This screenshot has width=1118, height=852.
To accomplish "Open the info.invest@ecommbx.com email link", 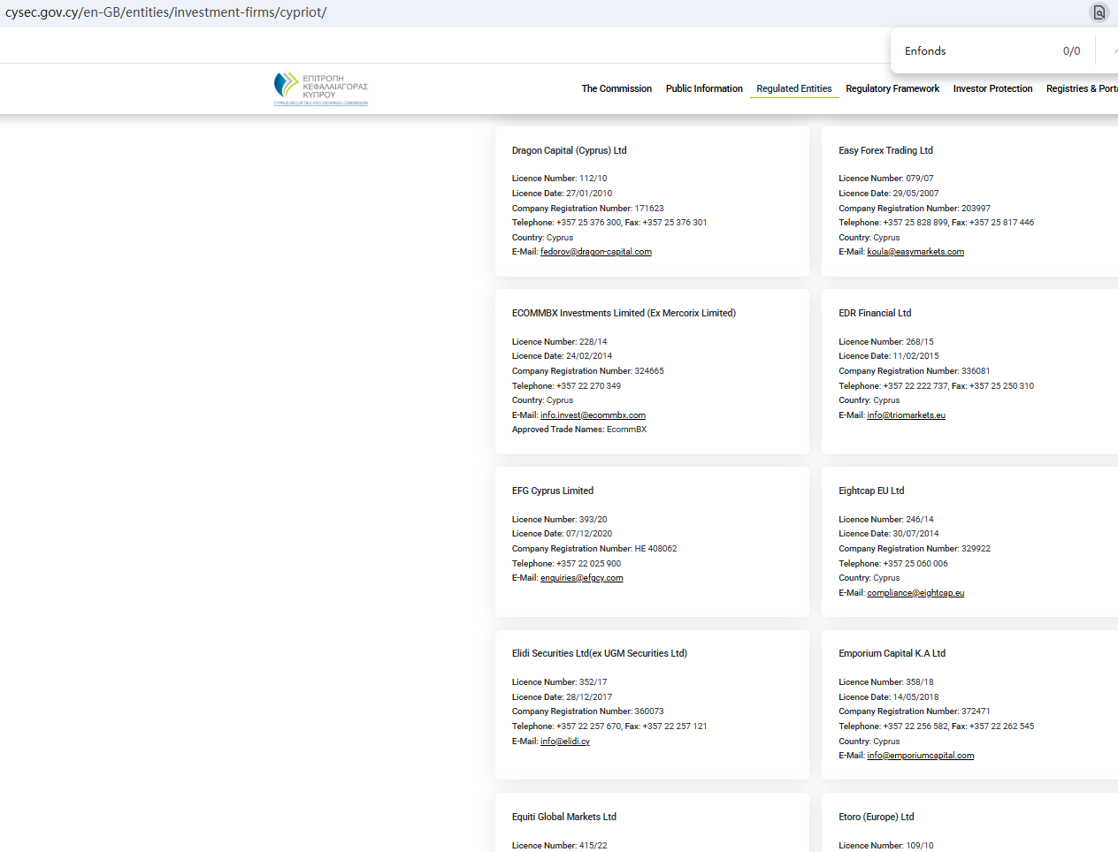I will pos(593,415).
